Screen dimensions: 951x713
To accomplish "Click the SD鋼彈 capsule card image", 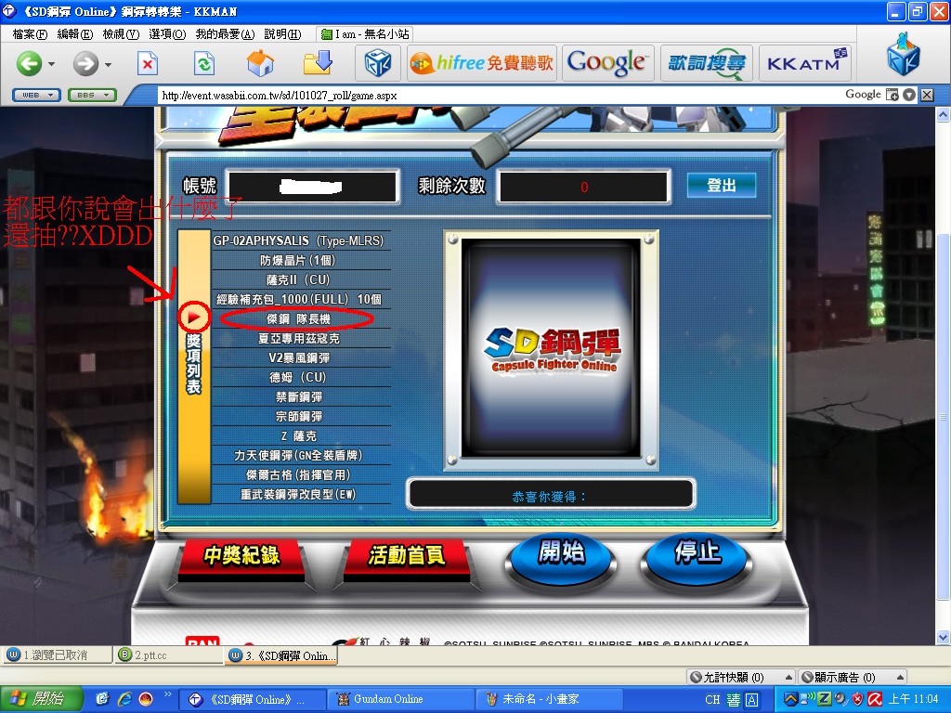I will (551, 348).
